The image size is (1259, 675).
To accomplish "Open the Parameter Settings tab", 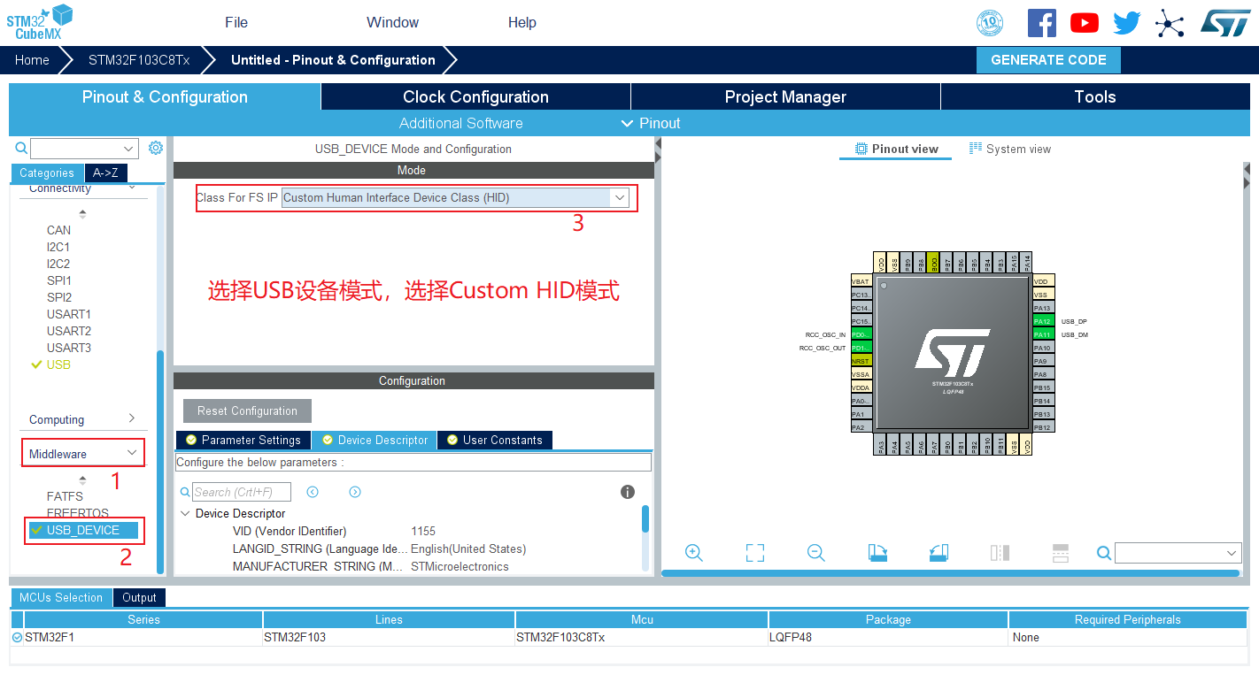I will [x=243, y=440].
